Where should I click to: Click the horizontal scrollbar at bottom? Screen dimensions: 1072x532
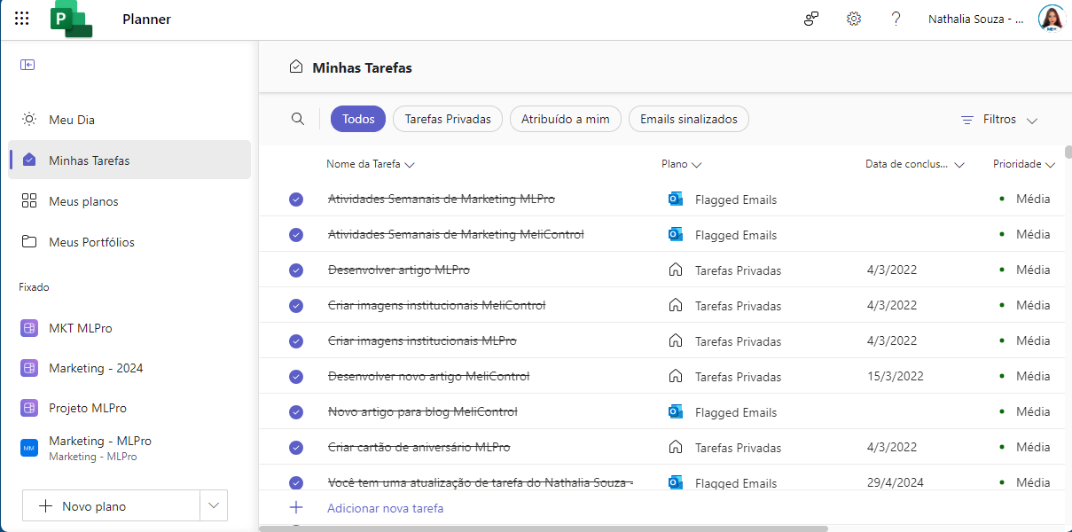544,528
